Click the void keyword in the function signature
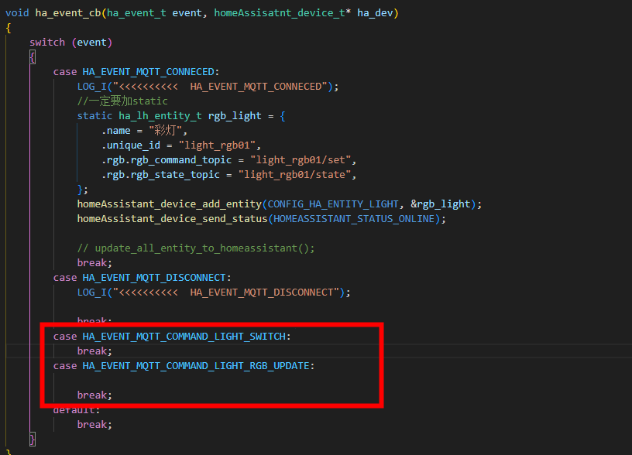This screenshot has height=455, width=632. click(17, 13)
